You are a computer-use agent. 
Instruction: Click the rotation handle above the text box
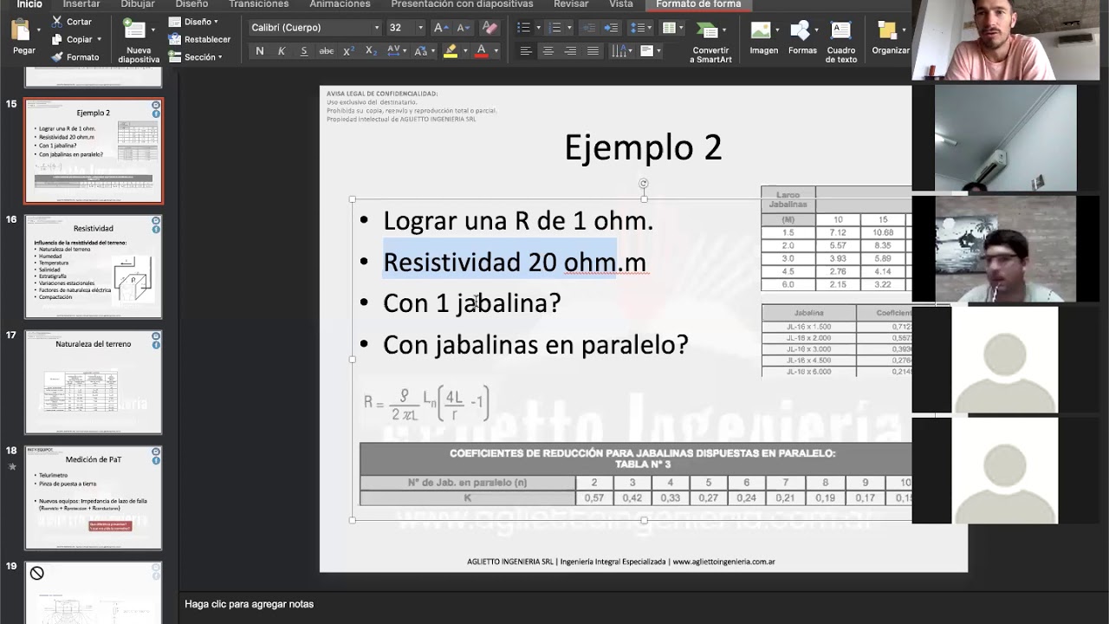[x=643, y=183]
